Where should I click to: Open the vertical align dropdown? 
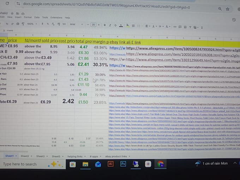point(154,26)
